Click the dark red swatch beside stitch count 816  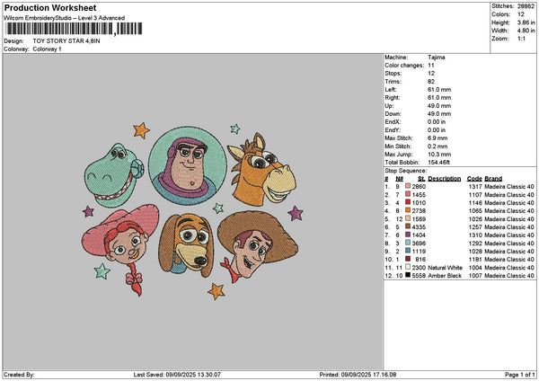(408, 259)
